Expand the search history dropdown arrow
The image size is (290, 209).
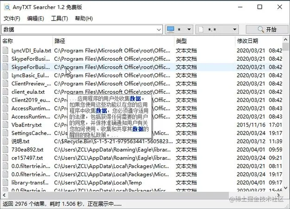pyautogui.click(x=159, y=30)
